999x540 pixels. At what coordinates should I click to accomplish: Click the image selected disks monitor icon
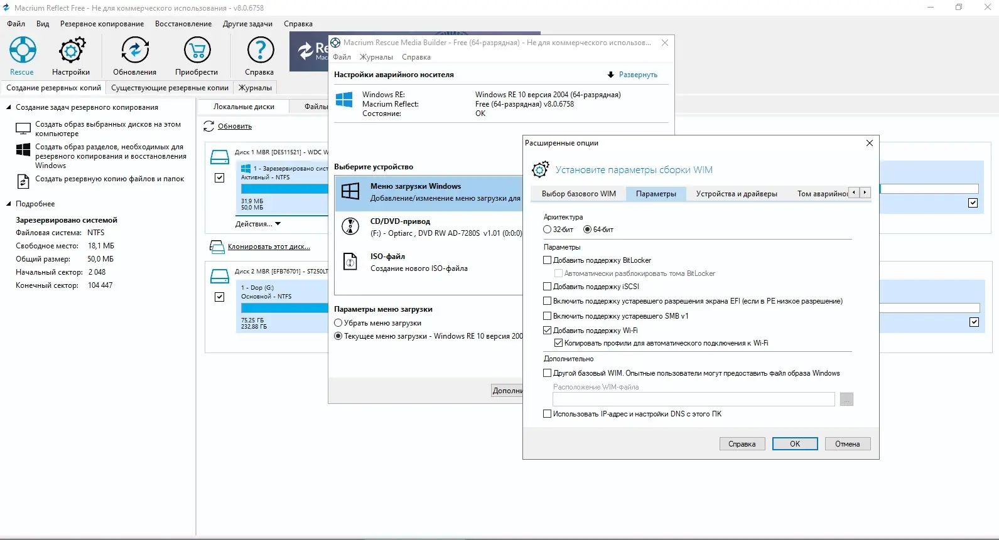click(23, 129)
